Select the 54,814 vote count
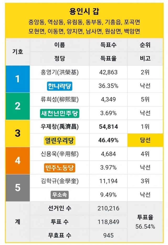Viewport: 168px width, 245px height. [108, 127]
